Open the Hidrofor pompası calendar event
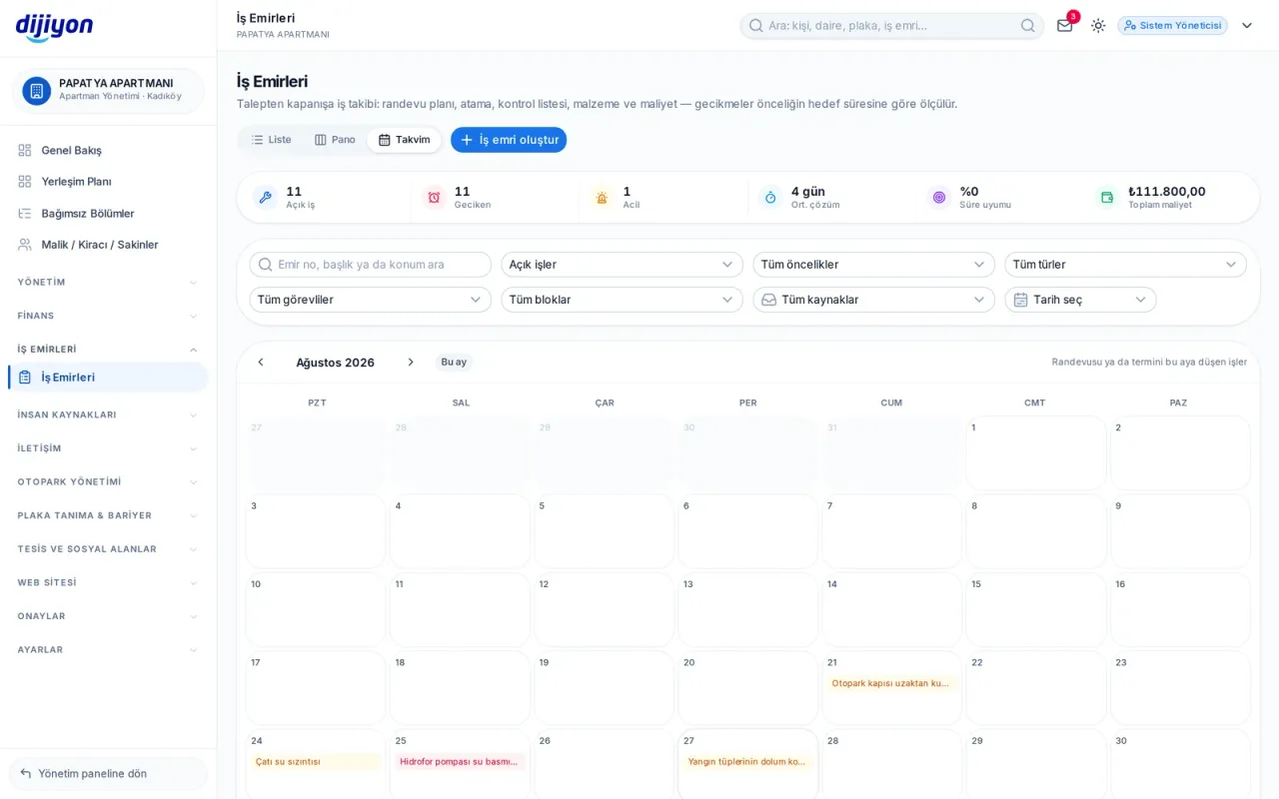Screen dimensions: 1279x799 (460, 762)
